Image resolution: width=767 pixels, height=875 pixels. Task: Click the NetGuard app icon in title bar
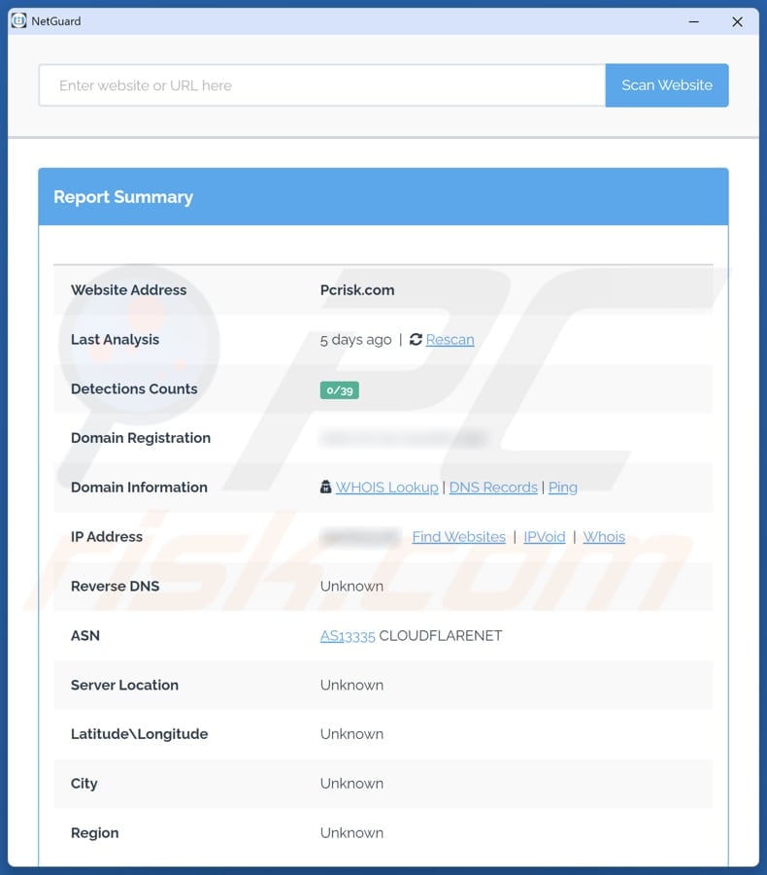pos(18,20)
